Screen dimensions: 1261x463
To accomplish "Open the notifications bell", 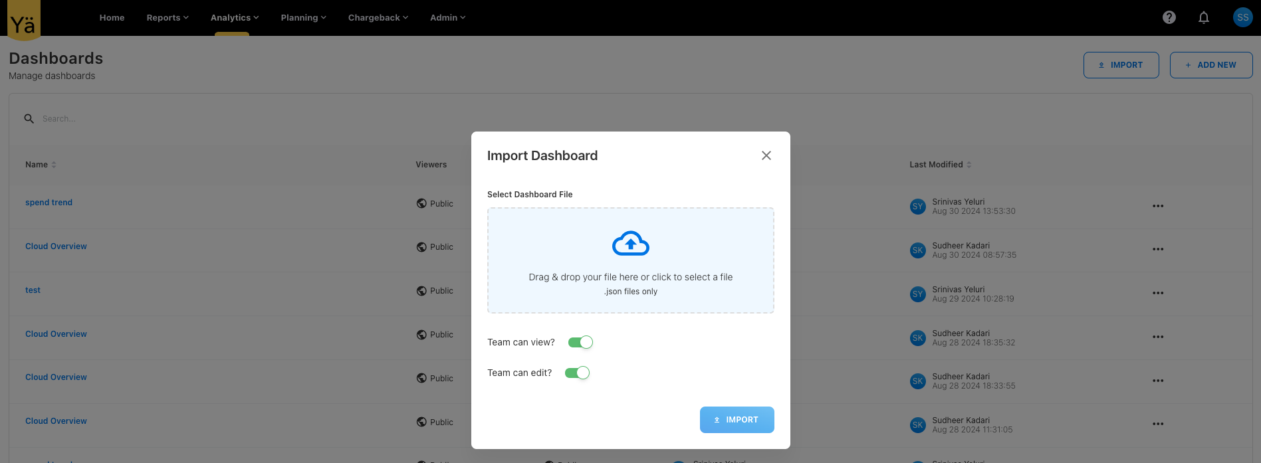I will [1203, 18].
